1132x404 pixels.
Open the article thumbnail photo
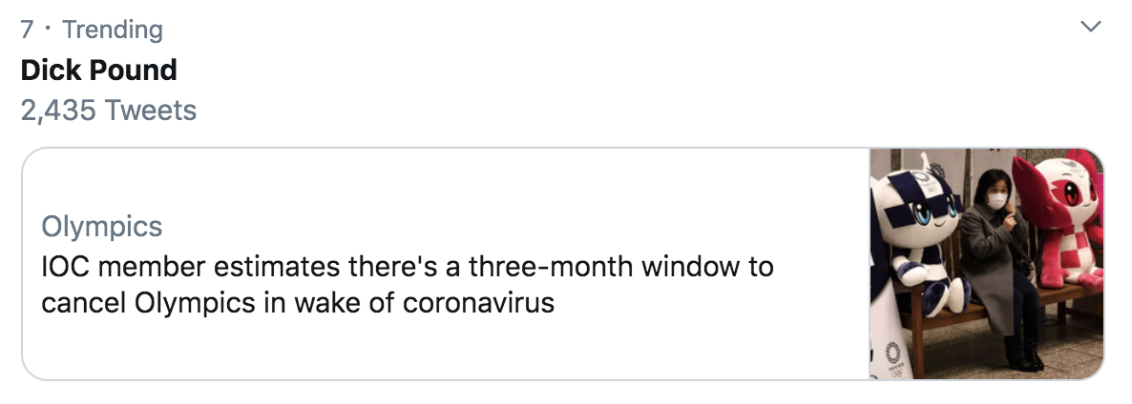pyautogui.click(x=986, y=264)
